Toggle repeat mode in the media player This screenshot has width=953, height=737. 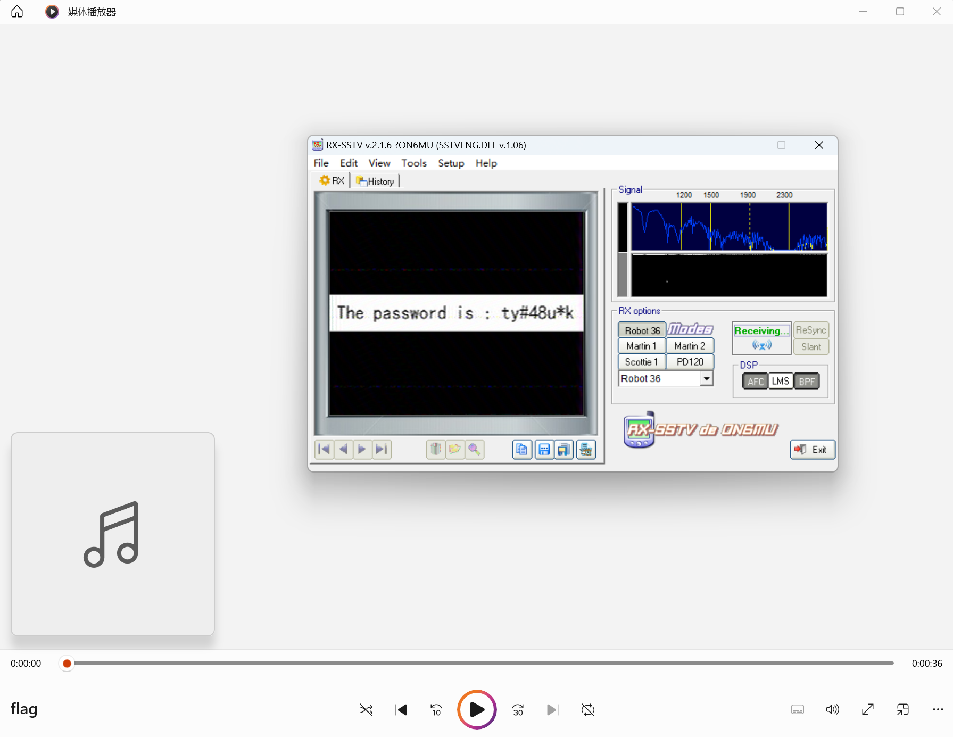pyautogui.click(x=588, y=709)
